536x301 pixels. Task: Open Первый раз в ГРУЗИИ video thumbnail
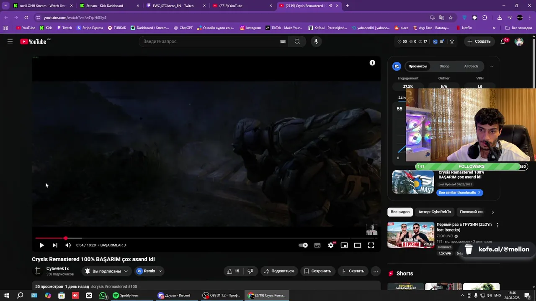(411, 235)
